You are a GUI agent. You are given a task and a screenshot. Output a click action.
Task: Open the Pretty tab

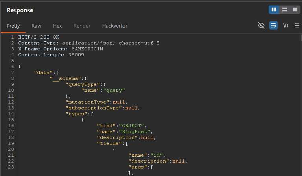13,26
